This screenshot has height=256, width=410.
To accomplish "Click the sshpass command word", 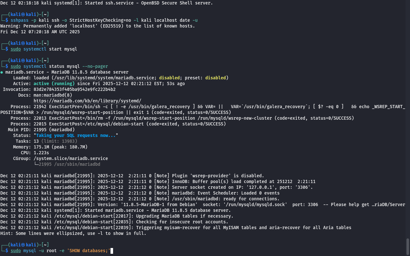I will pyautogui.click(x=19, y=20).
